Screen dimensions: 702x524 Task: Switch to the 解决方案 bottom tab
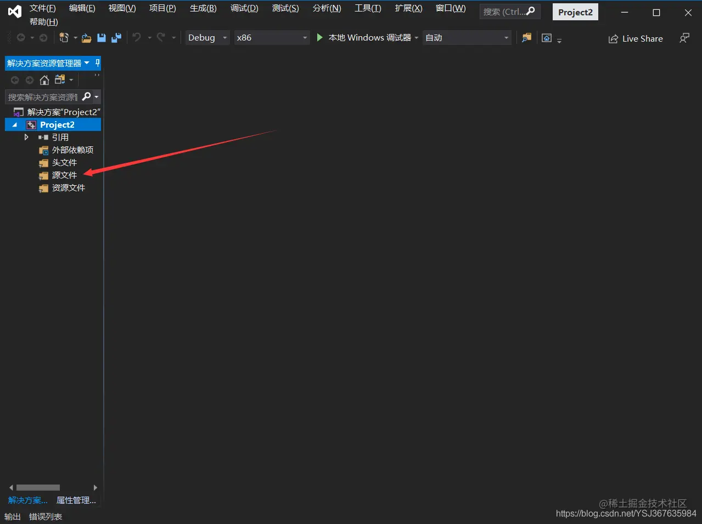pos(28,500)
